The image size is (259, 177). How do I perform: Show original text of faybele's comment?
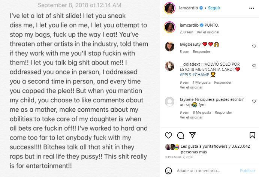191,117
